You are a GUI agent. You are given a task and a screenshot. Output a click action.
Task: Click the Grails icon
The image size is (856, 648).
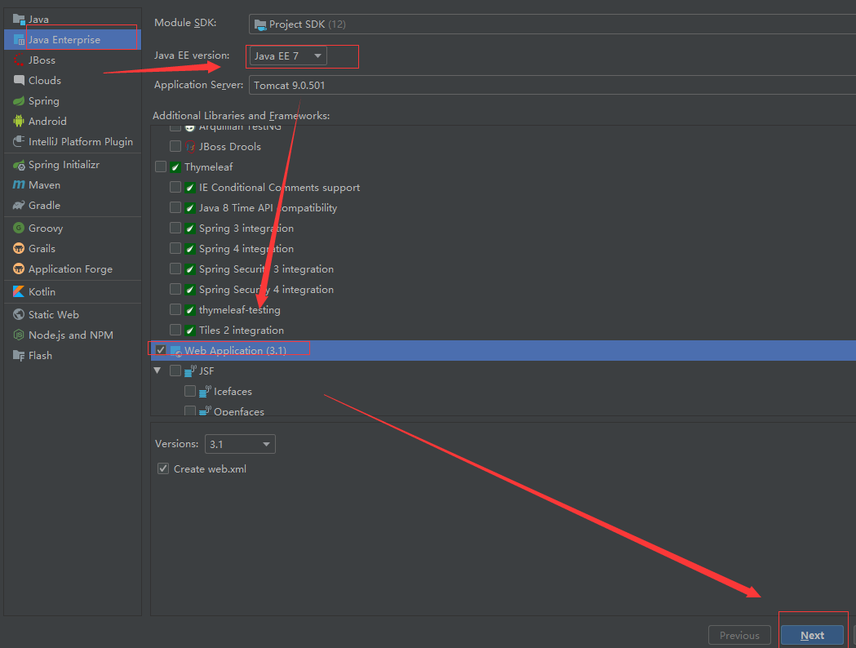pyautogui.click(x=19, y=248)
